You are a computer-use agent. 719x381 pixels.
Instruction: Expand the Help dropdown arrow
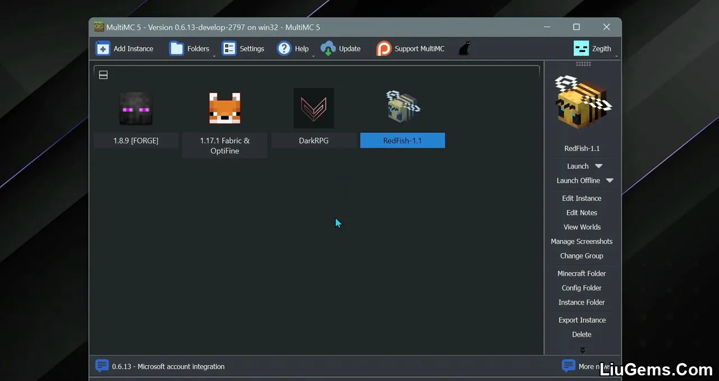point(313,56)
